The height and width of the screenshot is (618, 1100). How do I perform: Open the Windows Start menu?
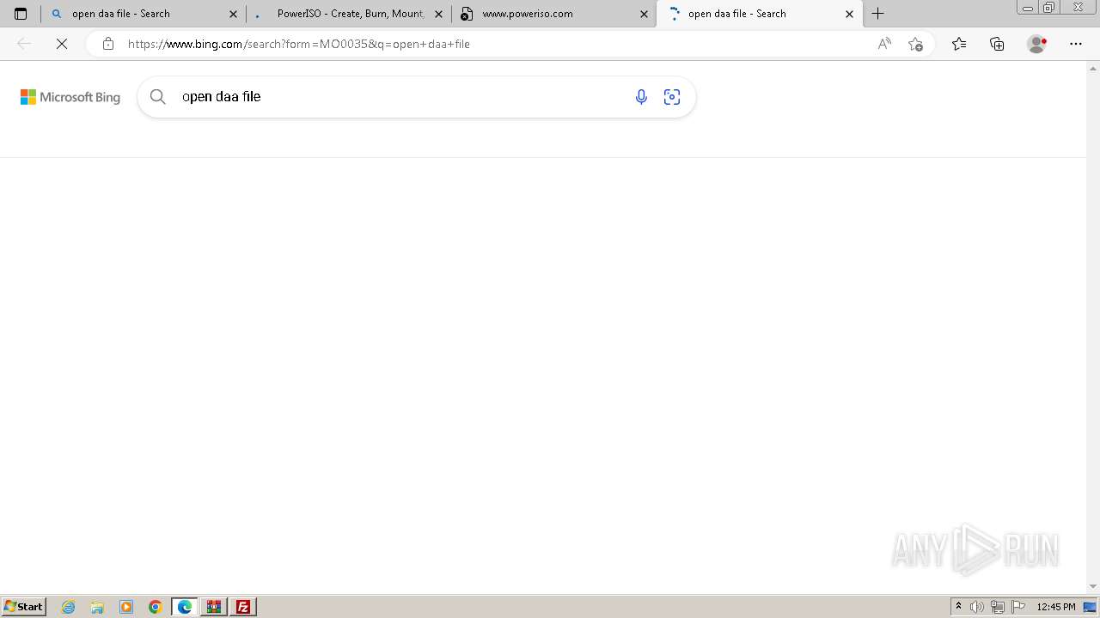23,607
